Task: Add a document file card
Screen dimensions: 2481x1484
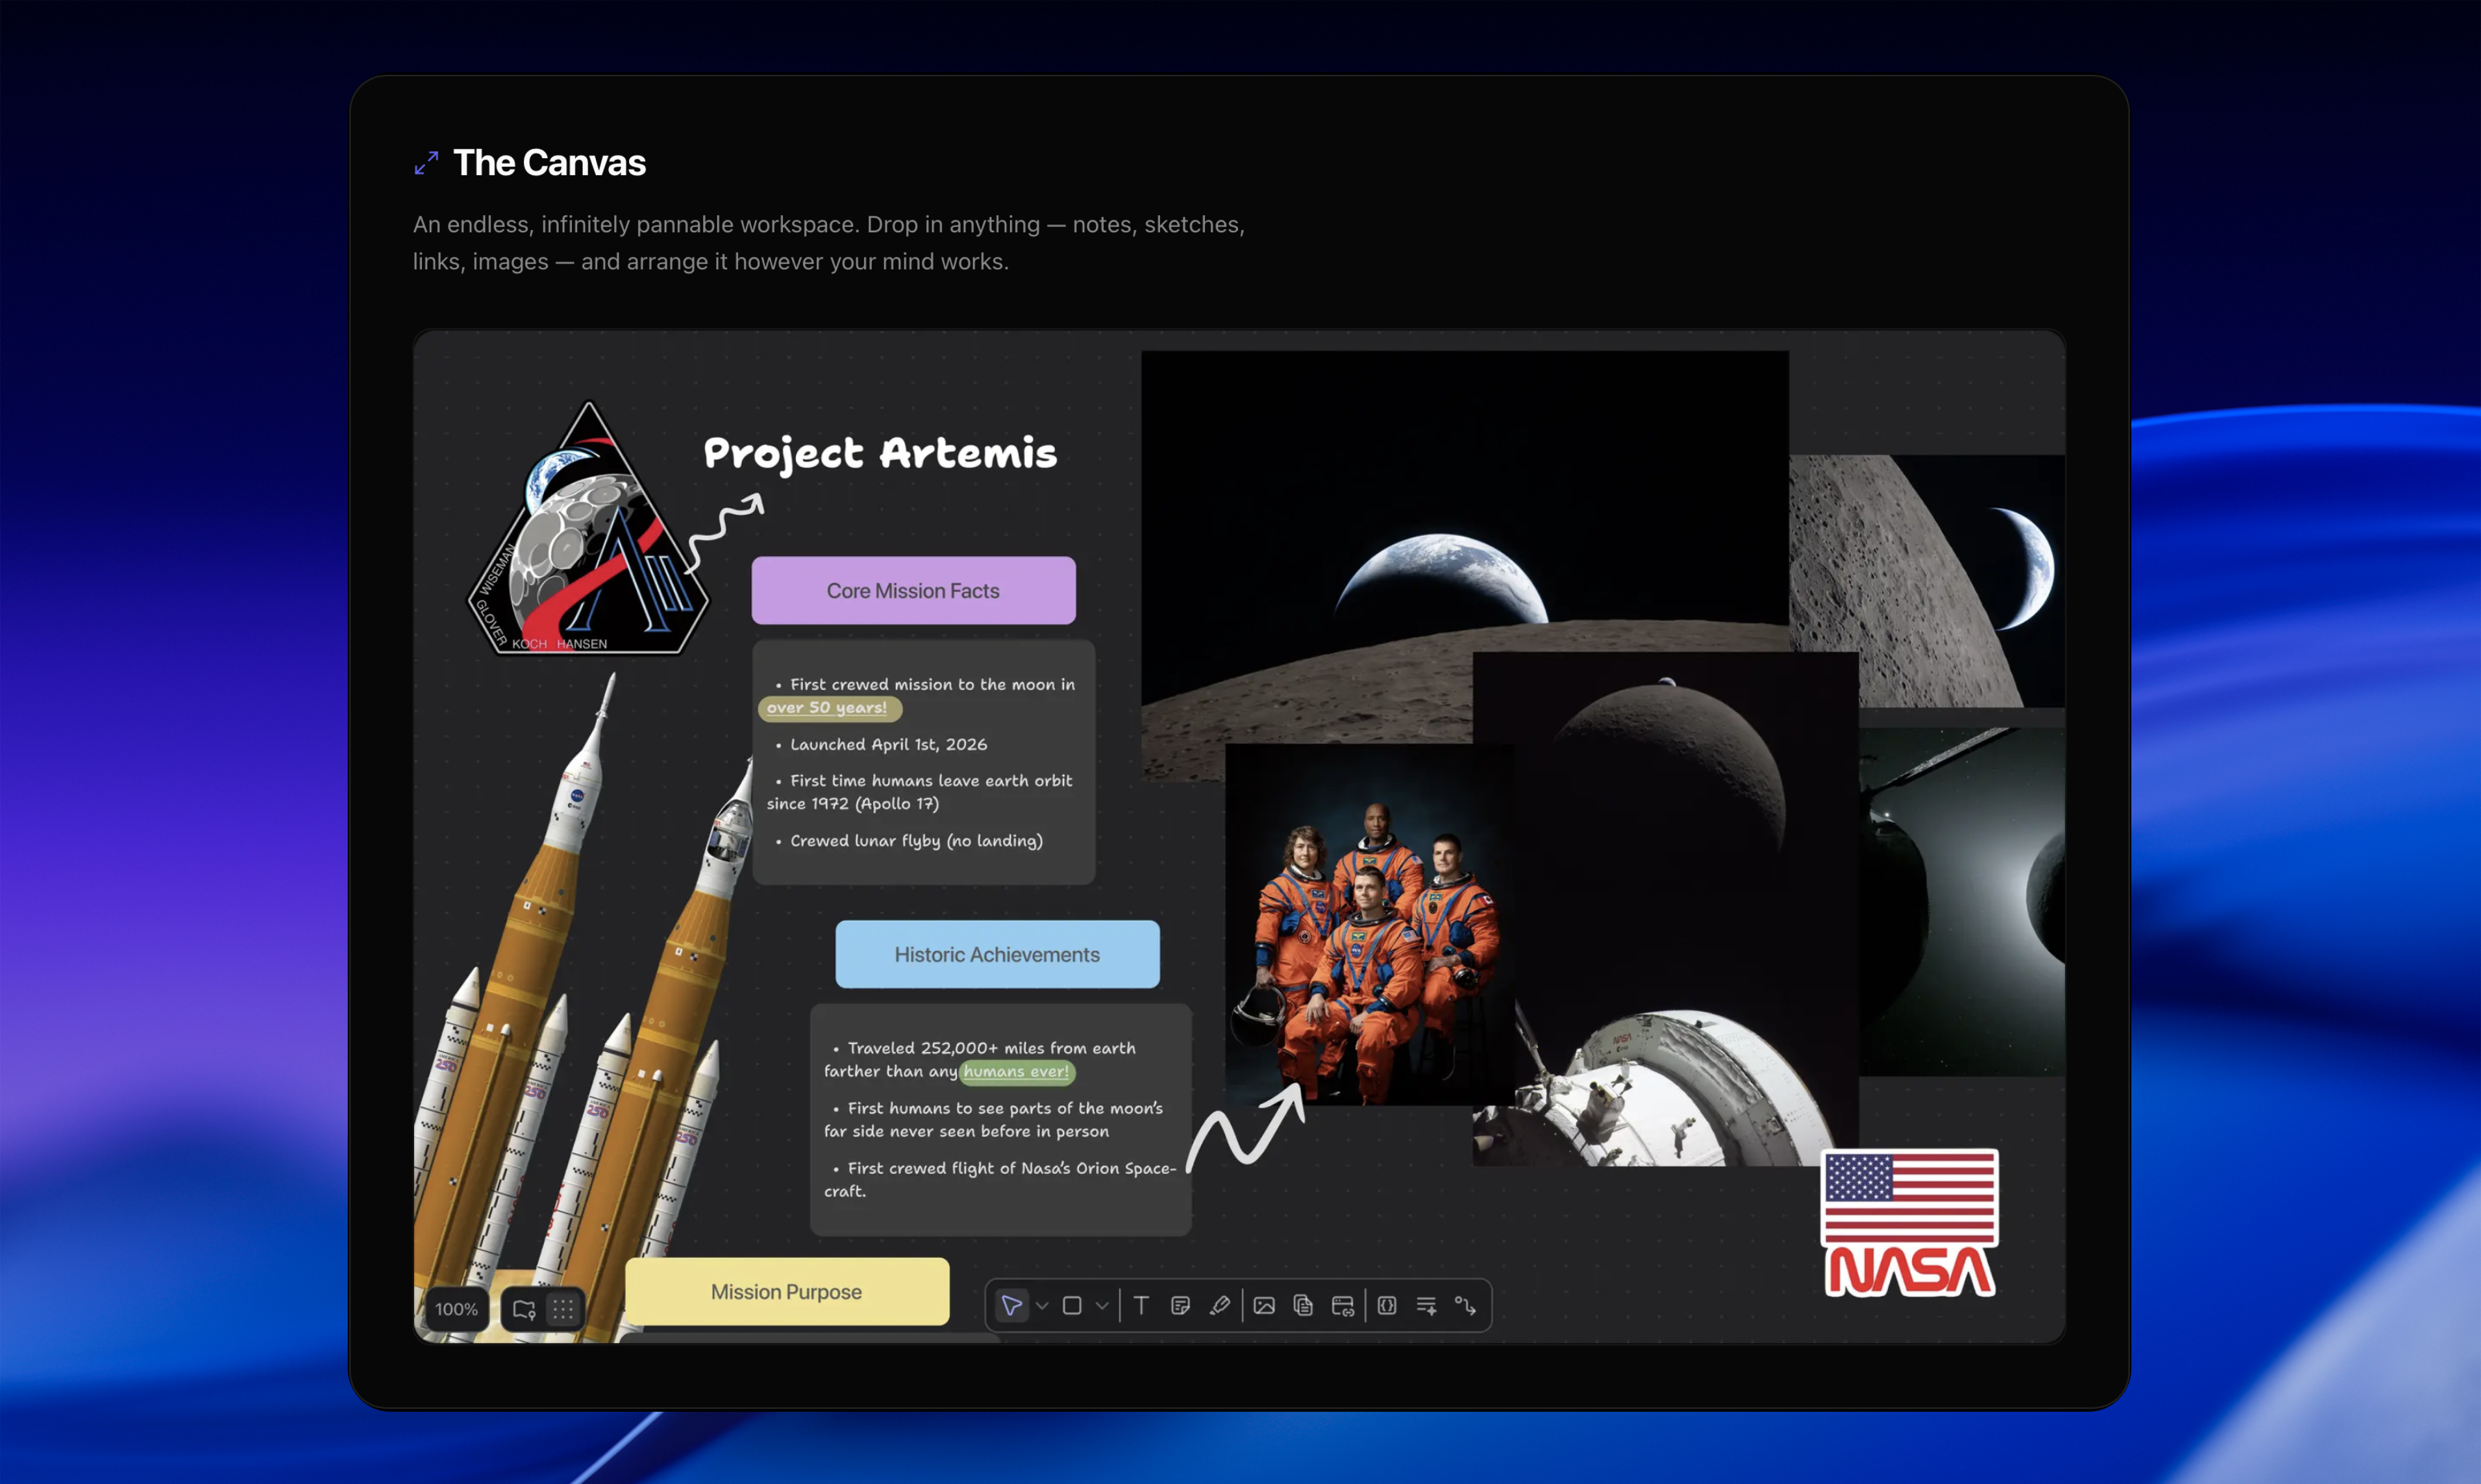Action: point(1304,1306)
